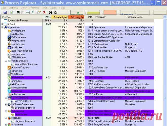Click the uTorrent process icon
Viewport: 167px width, 126px height.
[x=9, y=78]
